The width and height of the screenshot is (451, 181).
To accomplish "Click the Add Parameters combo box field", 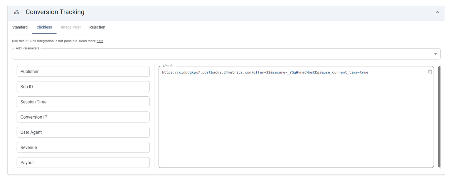I will 226,54.
